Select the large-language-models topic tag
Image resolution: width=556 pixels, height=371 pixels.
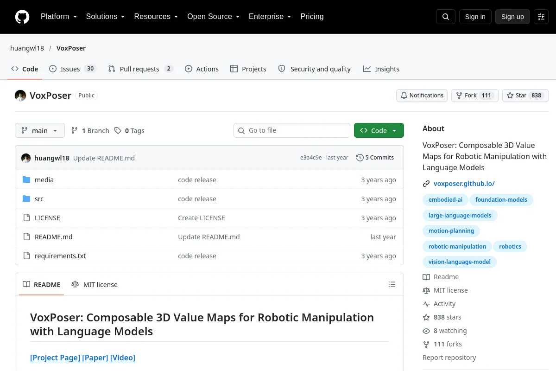(x=460, y=215)
